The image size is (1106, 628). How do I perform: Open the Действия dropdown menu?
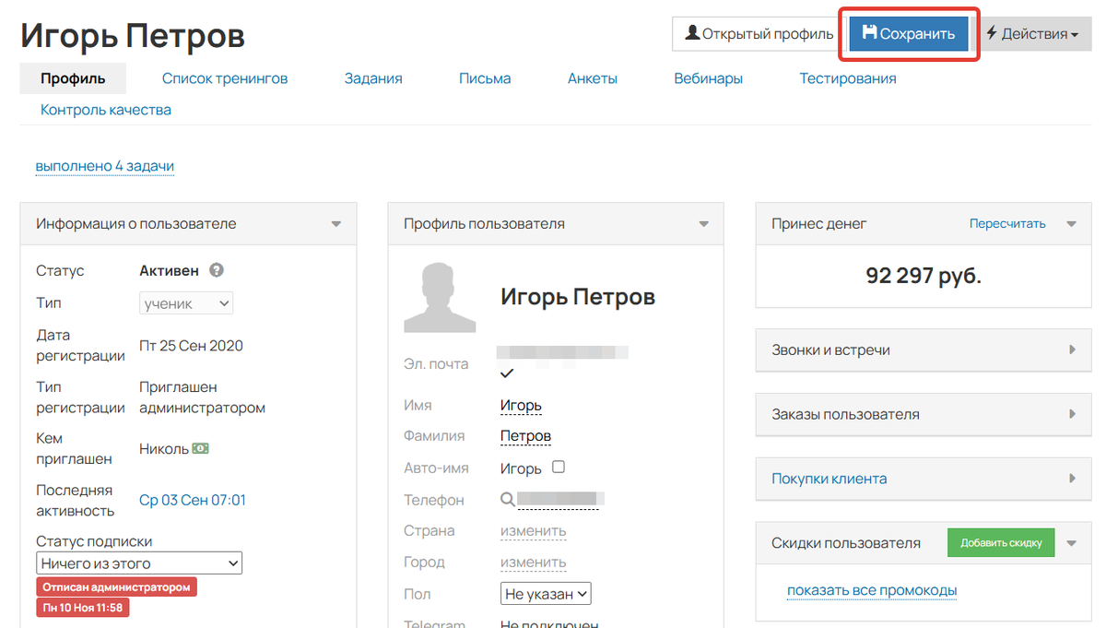tap(1031, 34)
